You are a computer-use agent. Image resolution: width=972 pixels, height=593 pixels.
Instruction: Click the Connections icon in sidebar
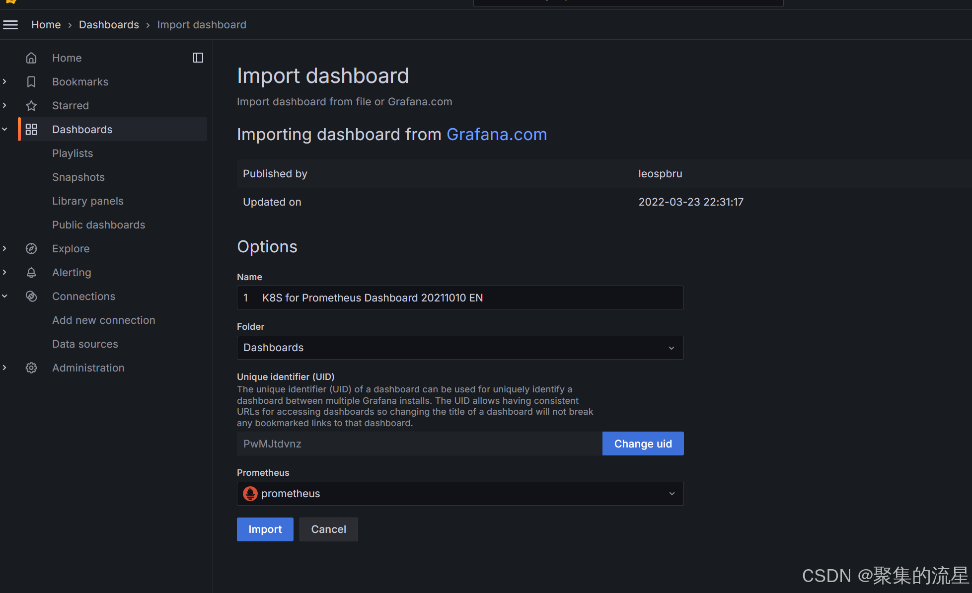pyautogui.click(x=31, y=296)
